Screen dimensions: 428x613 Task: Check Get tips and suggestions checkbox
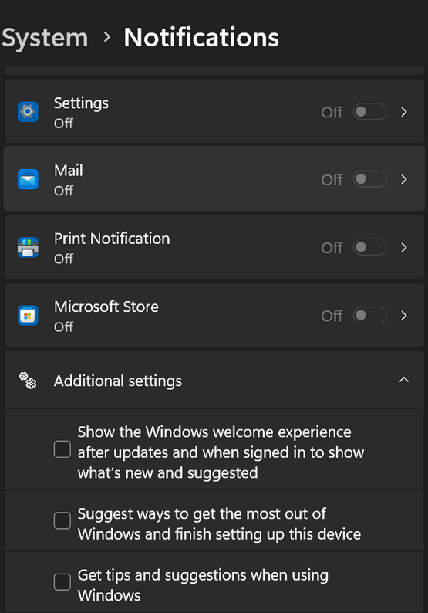coord(62,582)
